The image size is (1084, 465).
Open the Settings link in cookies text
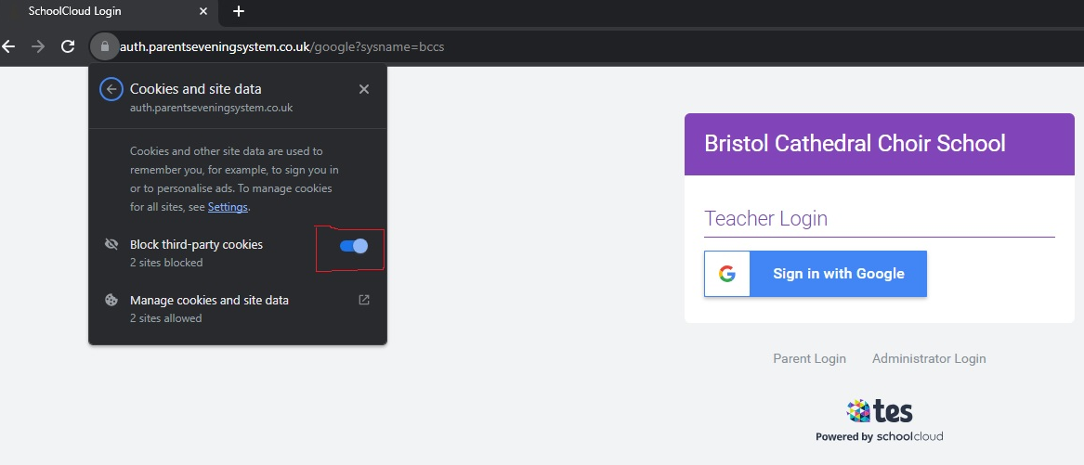(228, 207)
